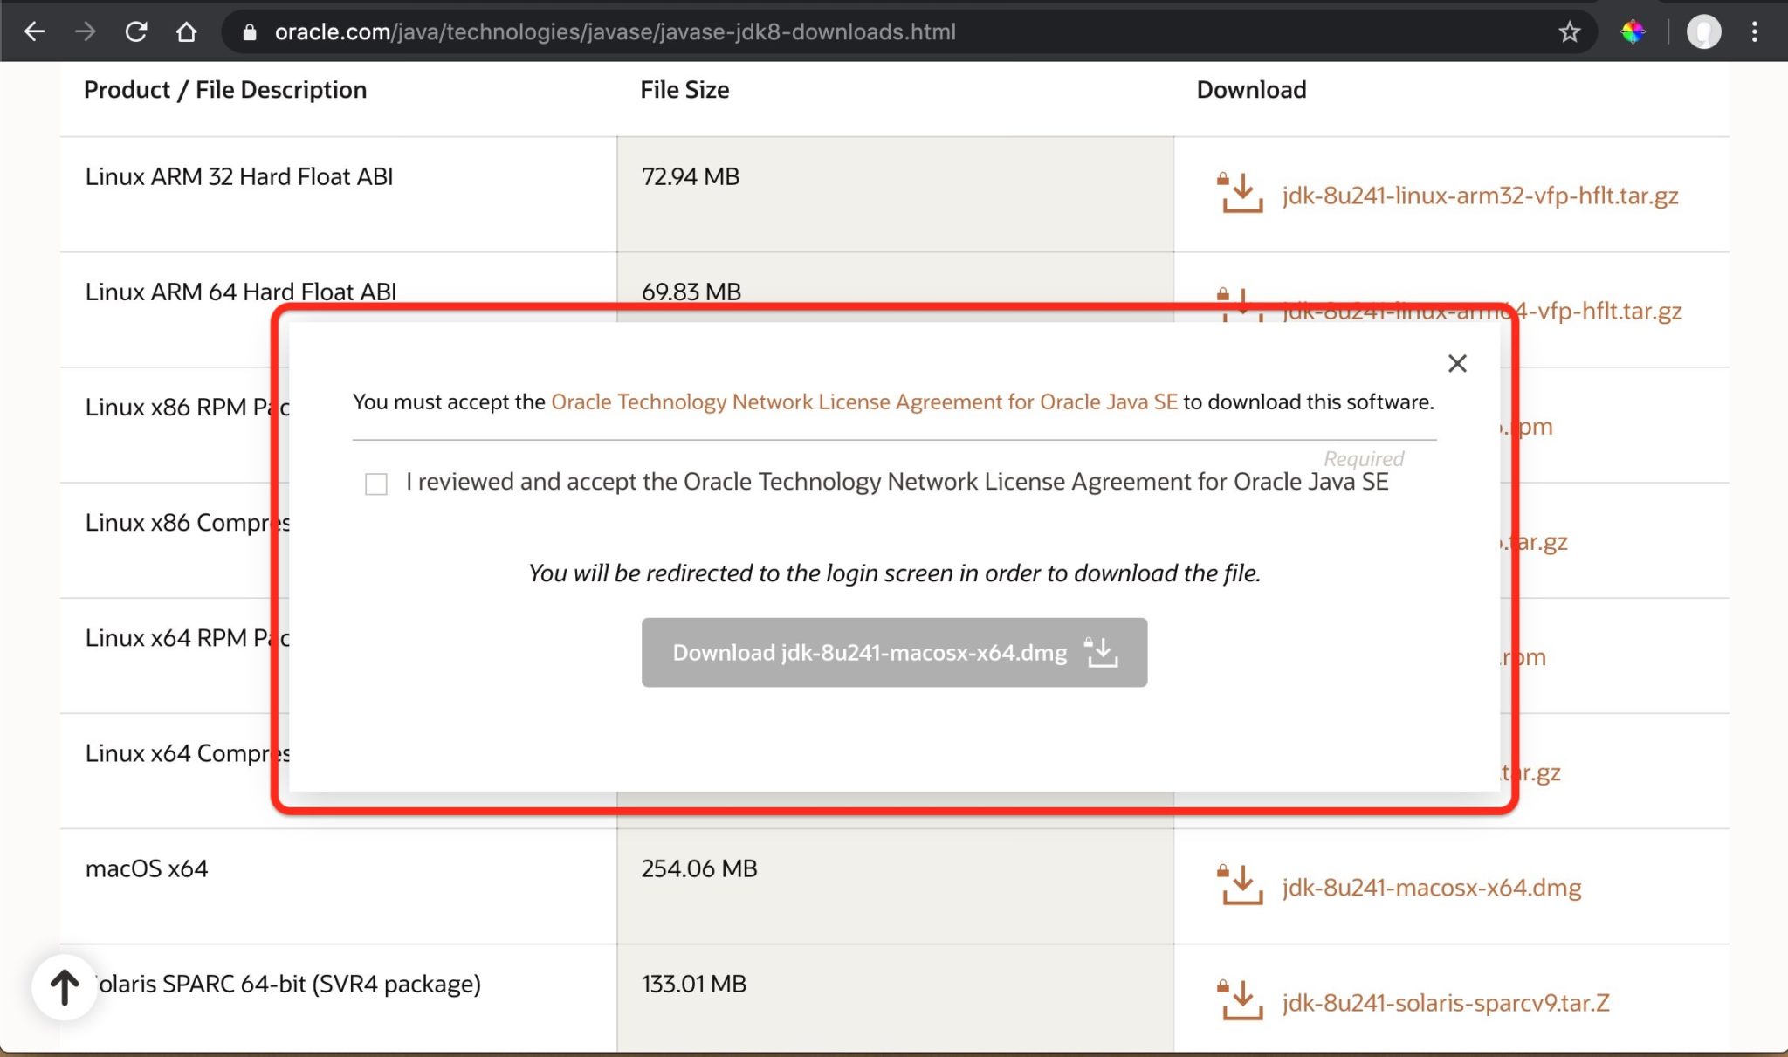The image size is (1788, 1057).
Task: Click the 'Download' column header
Action: click(x=1251, y=90)
